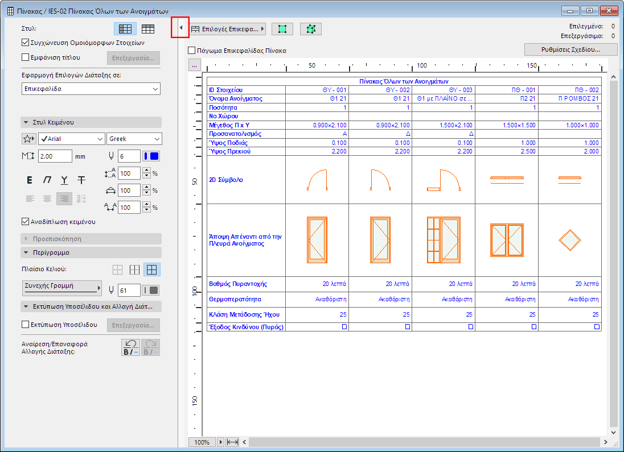Screen dimensions: 624x452
Task: Select the no-border cell frame icon
Action: 117,270
